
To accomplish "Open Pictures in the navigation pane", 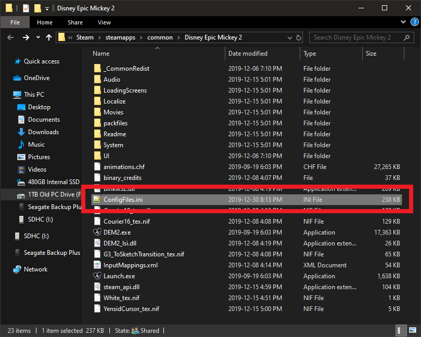I will tap(39, 157).
